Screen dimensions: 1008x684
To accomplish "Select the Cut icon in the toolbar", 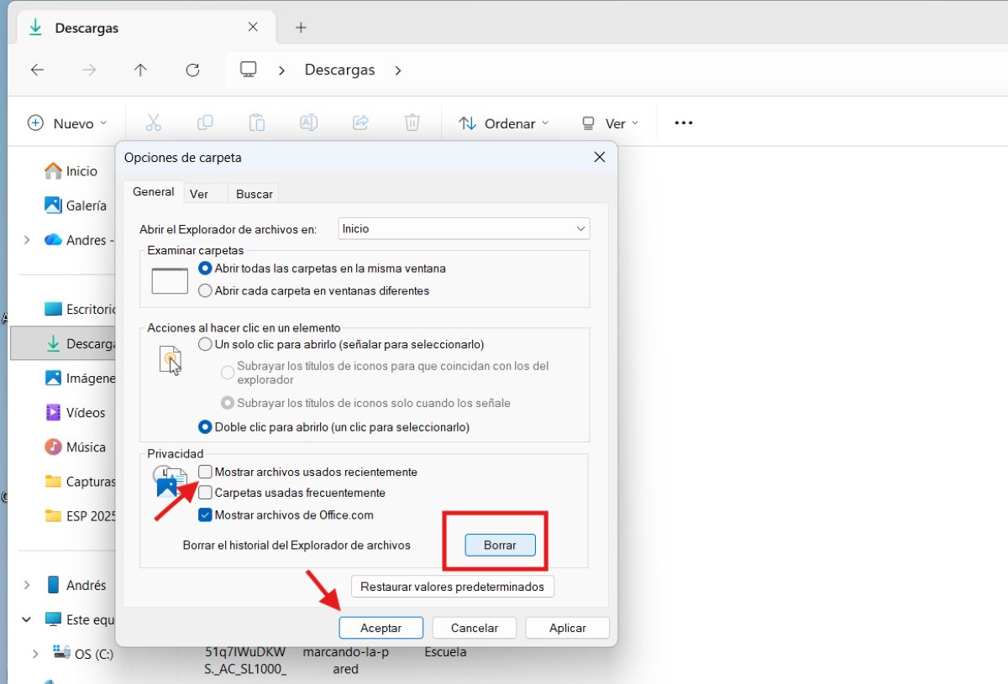I will (154, 123).
